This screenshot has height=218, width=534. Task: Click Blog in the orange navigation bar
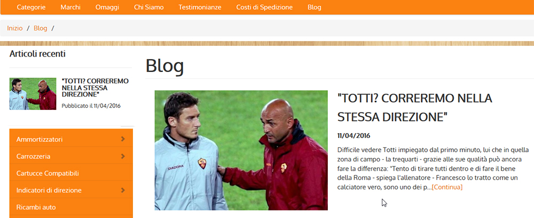pos(315,7)
